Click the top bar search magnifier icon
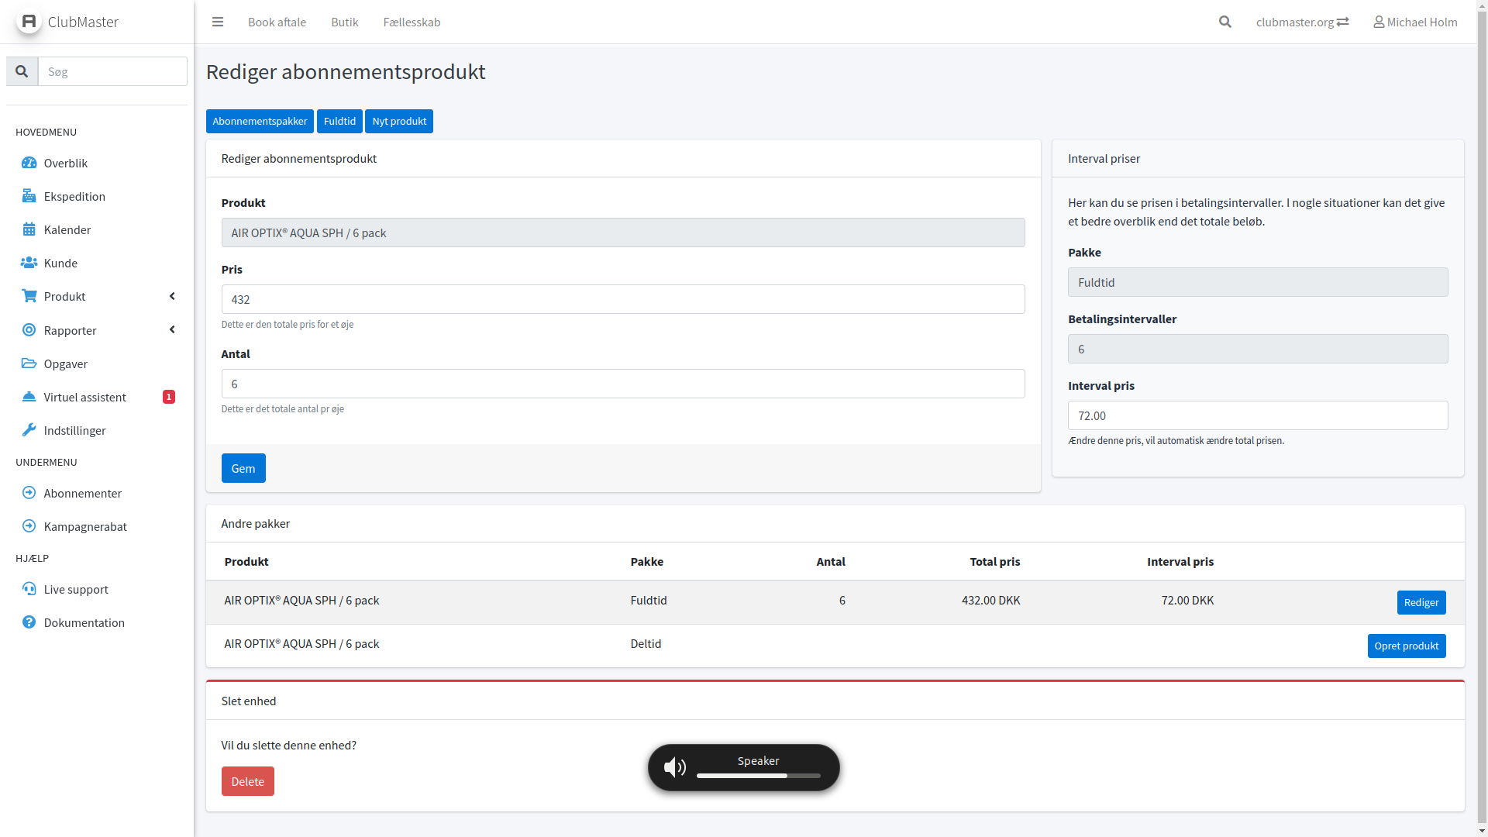The image size is (1488, 837). [x=1224, y=22]
